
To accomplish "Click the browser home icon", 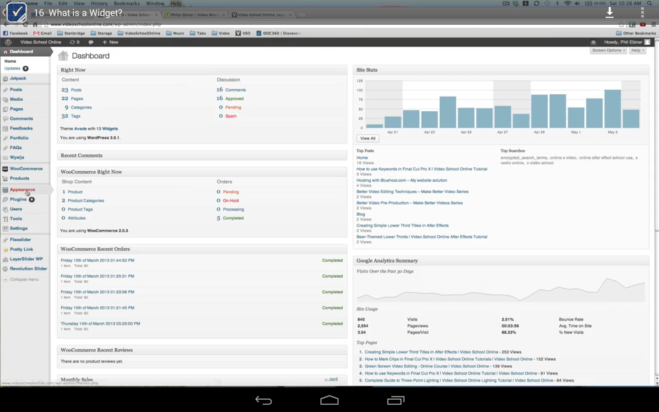I will (x=35, y=24).
